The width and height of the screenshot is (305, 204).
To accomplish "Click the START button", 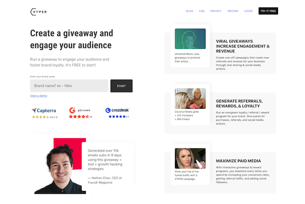I will [x=121, y=86].
